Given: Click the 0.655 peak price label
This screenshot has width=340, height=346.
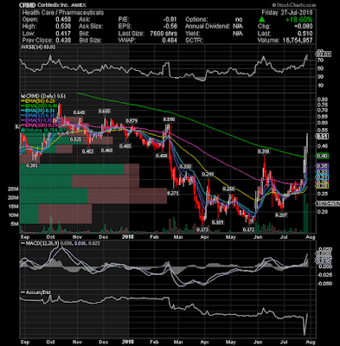Looking at the screenshot, I should pyautogui.click(x=105, y=111).
